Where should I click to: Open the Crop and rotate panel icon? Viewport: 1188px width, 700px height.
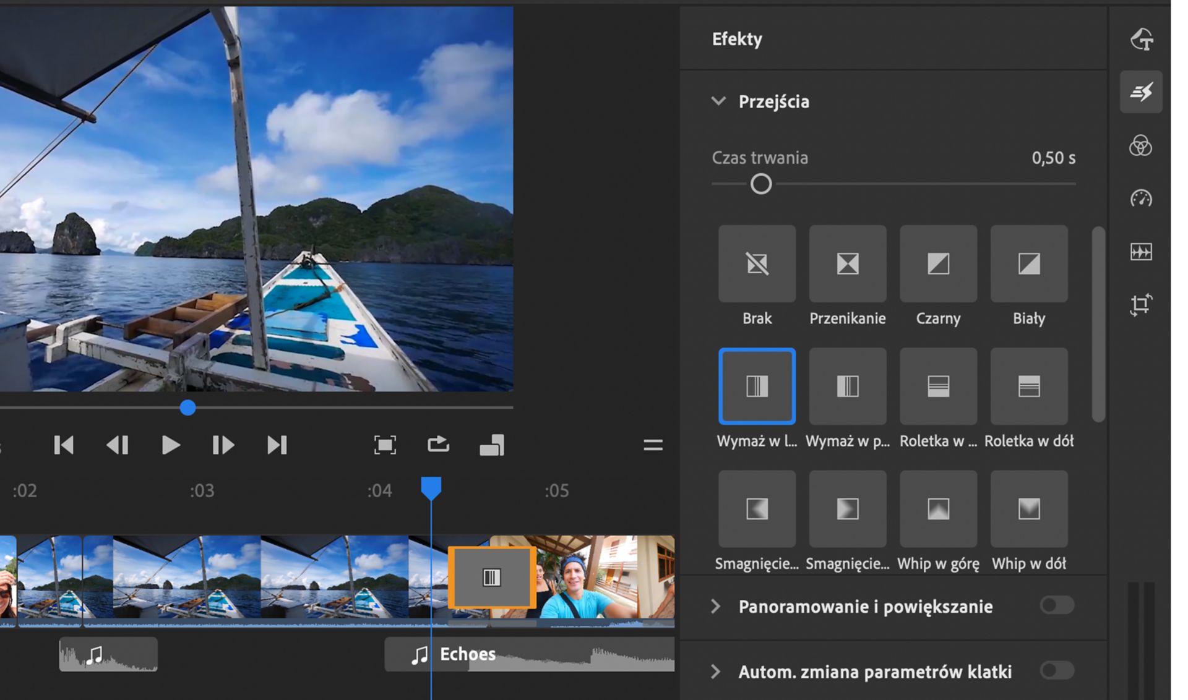[1141, 305]
